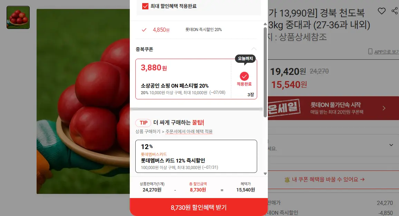The height and width of the screenshot is (216, 399).
Task: Select the peach product thumbnail
Action: [x=18, y=17]
